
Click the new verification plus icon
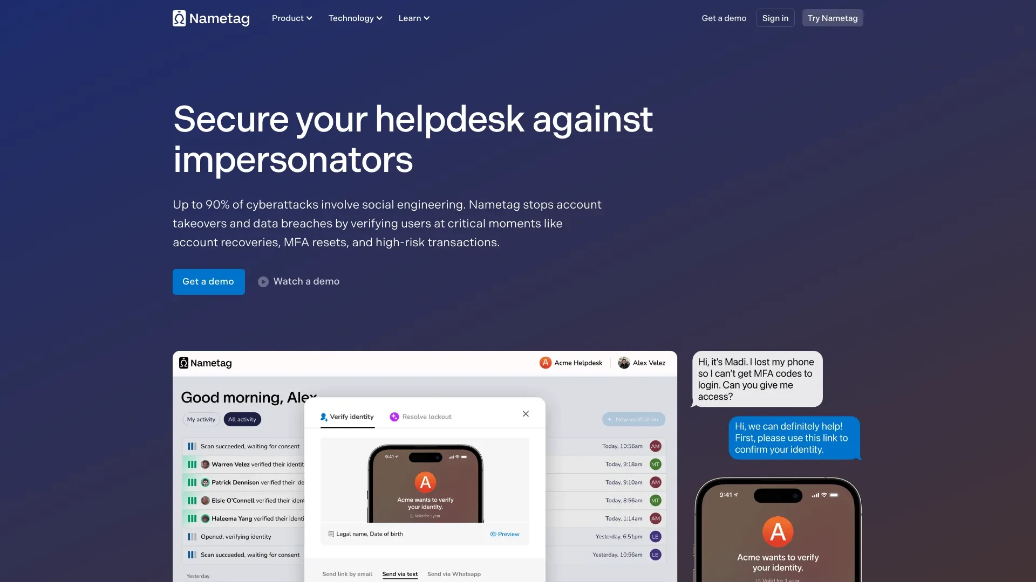610,419
